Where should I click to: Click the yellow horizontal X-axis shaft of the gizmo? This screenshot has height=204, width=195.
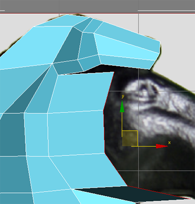144,146
